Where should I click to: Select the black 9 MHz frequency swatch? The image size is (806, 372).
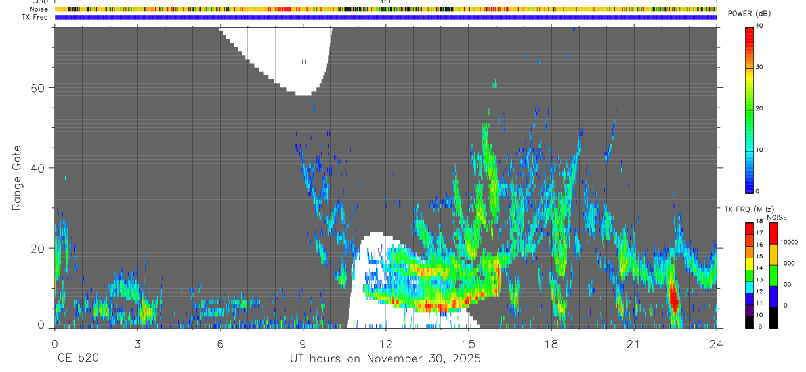pos(749,322)
